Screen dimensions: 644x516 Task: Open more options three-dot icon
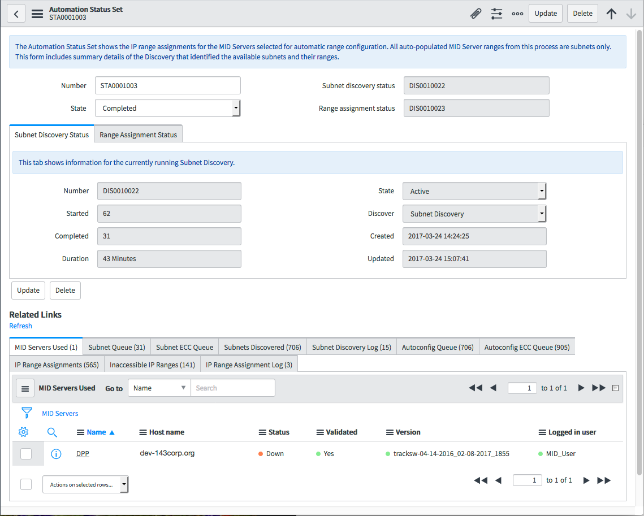[x=517, y=14]
